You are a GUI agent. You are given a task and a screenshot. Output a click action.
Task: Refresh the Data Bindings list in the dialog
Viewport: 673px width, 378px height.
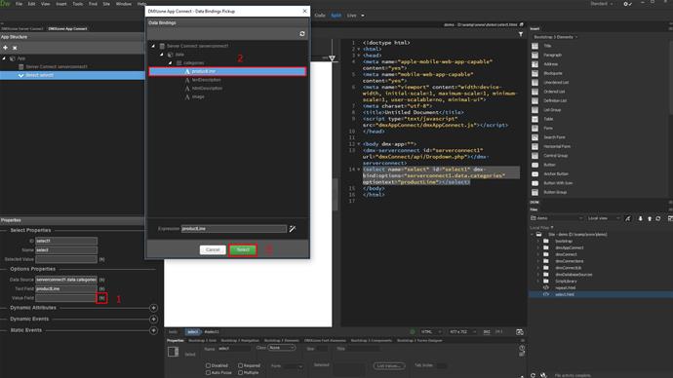[x=302, y=33]
